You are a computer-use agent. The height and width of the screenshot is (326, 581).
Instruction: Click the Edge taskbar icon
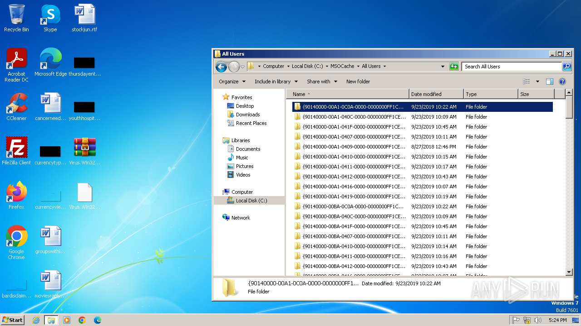coord(98,320)
